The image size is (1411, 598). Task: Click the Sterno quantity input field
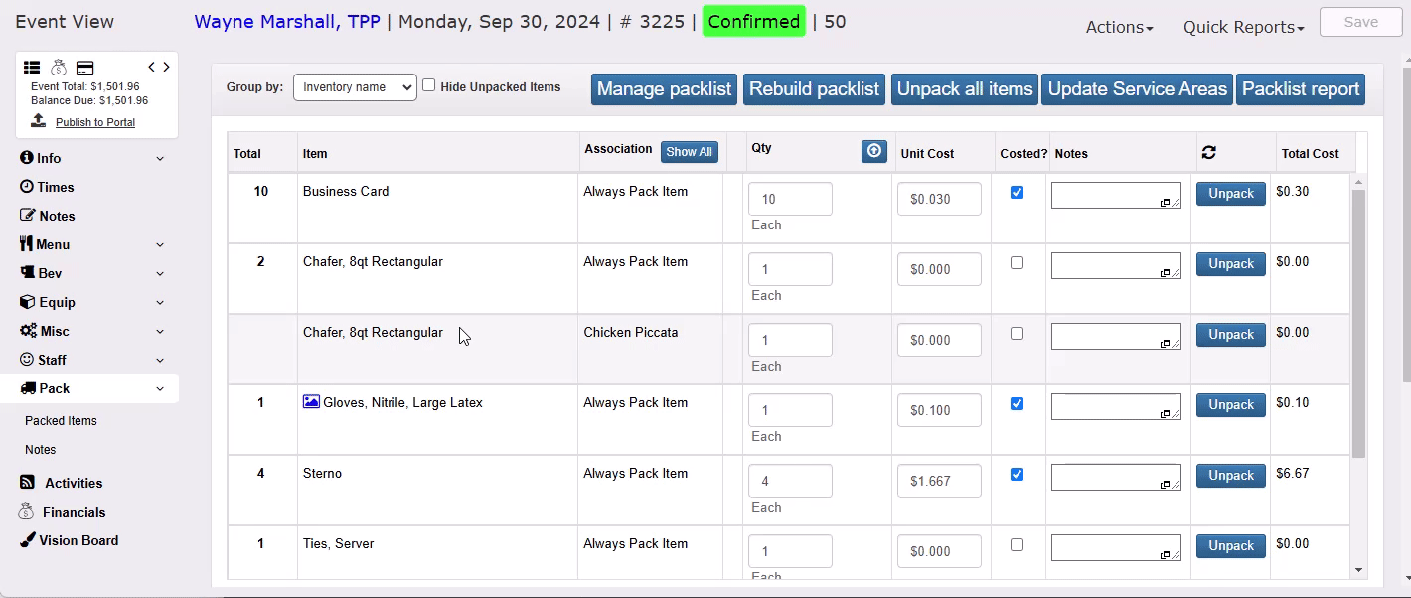point(790,481)
